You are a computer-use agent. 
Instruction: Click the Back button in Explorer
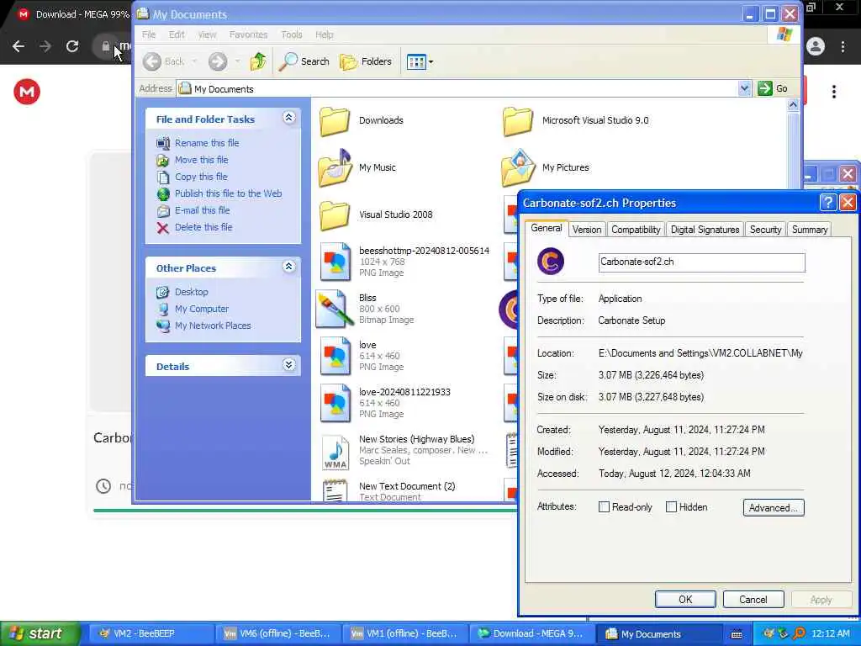(164, 61)
